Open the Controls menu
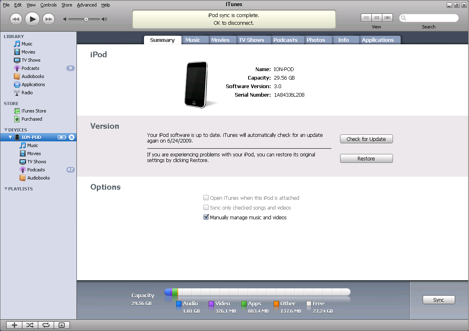Image resolution: width=469 pixels, height=331 pixels. point(48,5)
